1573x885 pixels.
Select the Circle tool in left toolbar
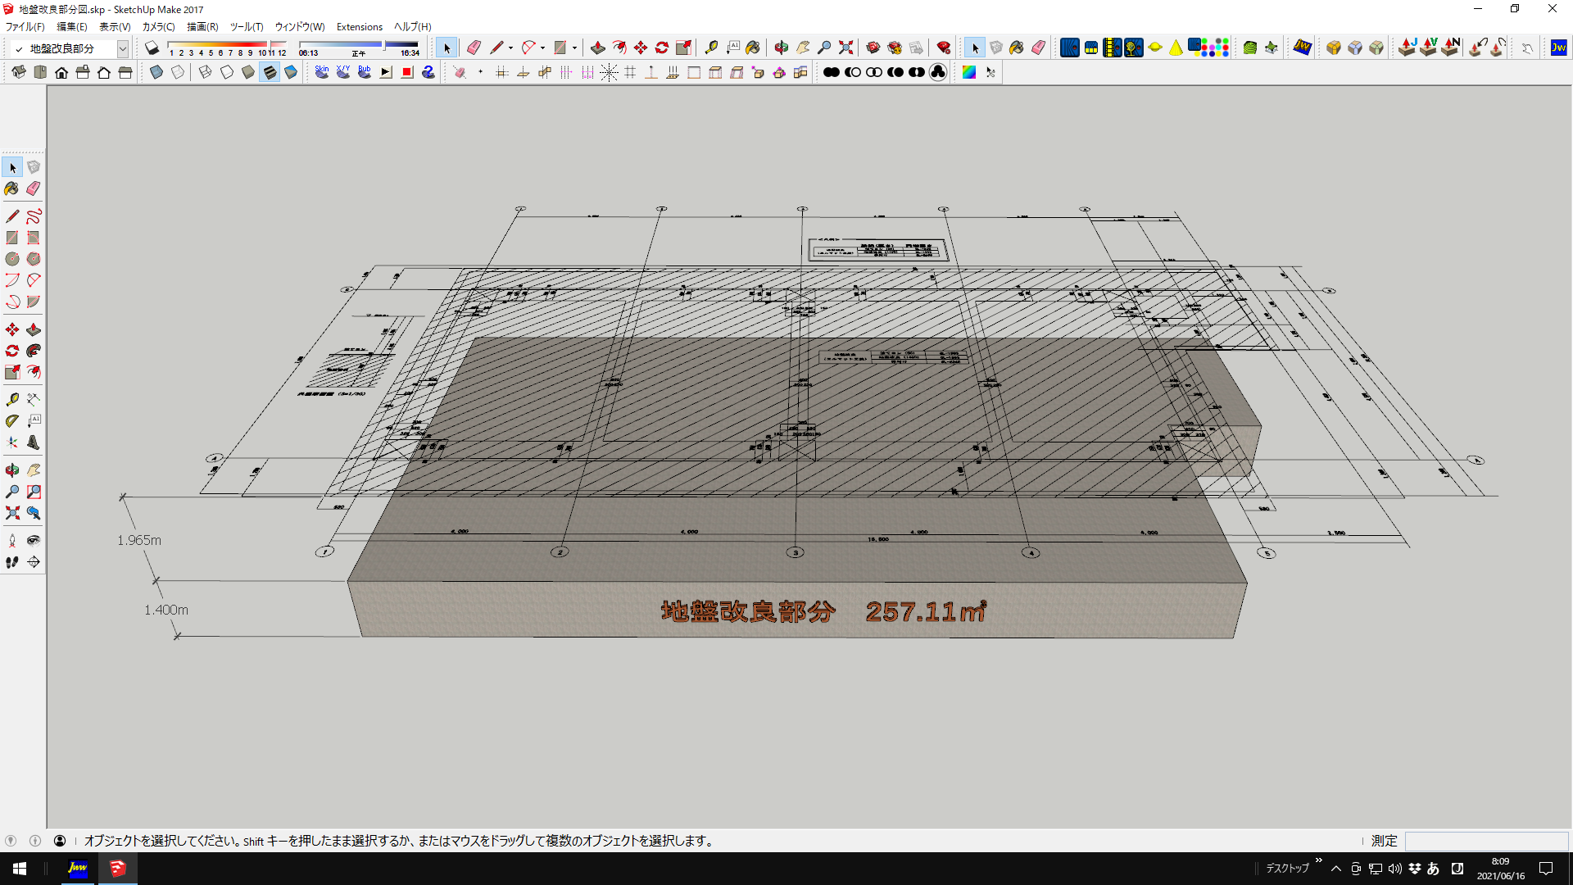coord(12,259)
